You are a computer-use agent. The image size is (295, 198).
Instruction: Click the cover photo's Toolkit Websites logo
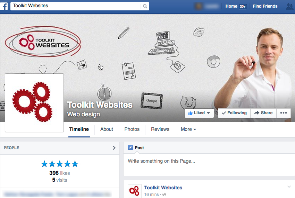coord(43,42)
